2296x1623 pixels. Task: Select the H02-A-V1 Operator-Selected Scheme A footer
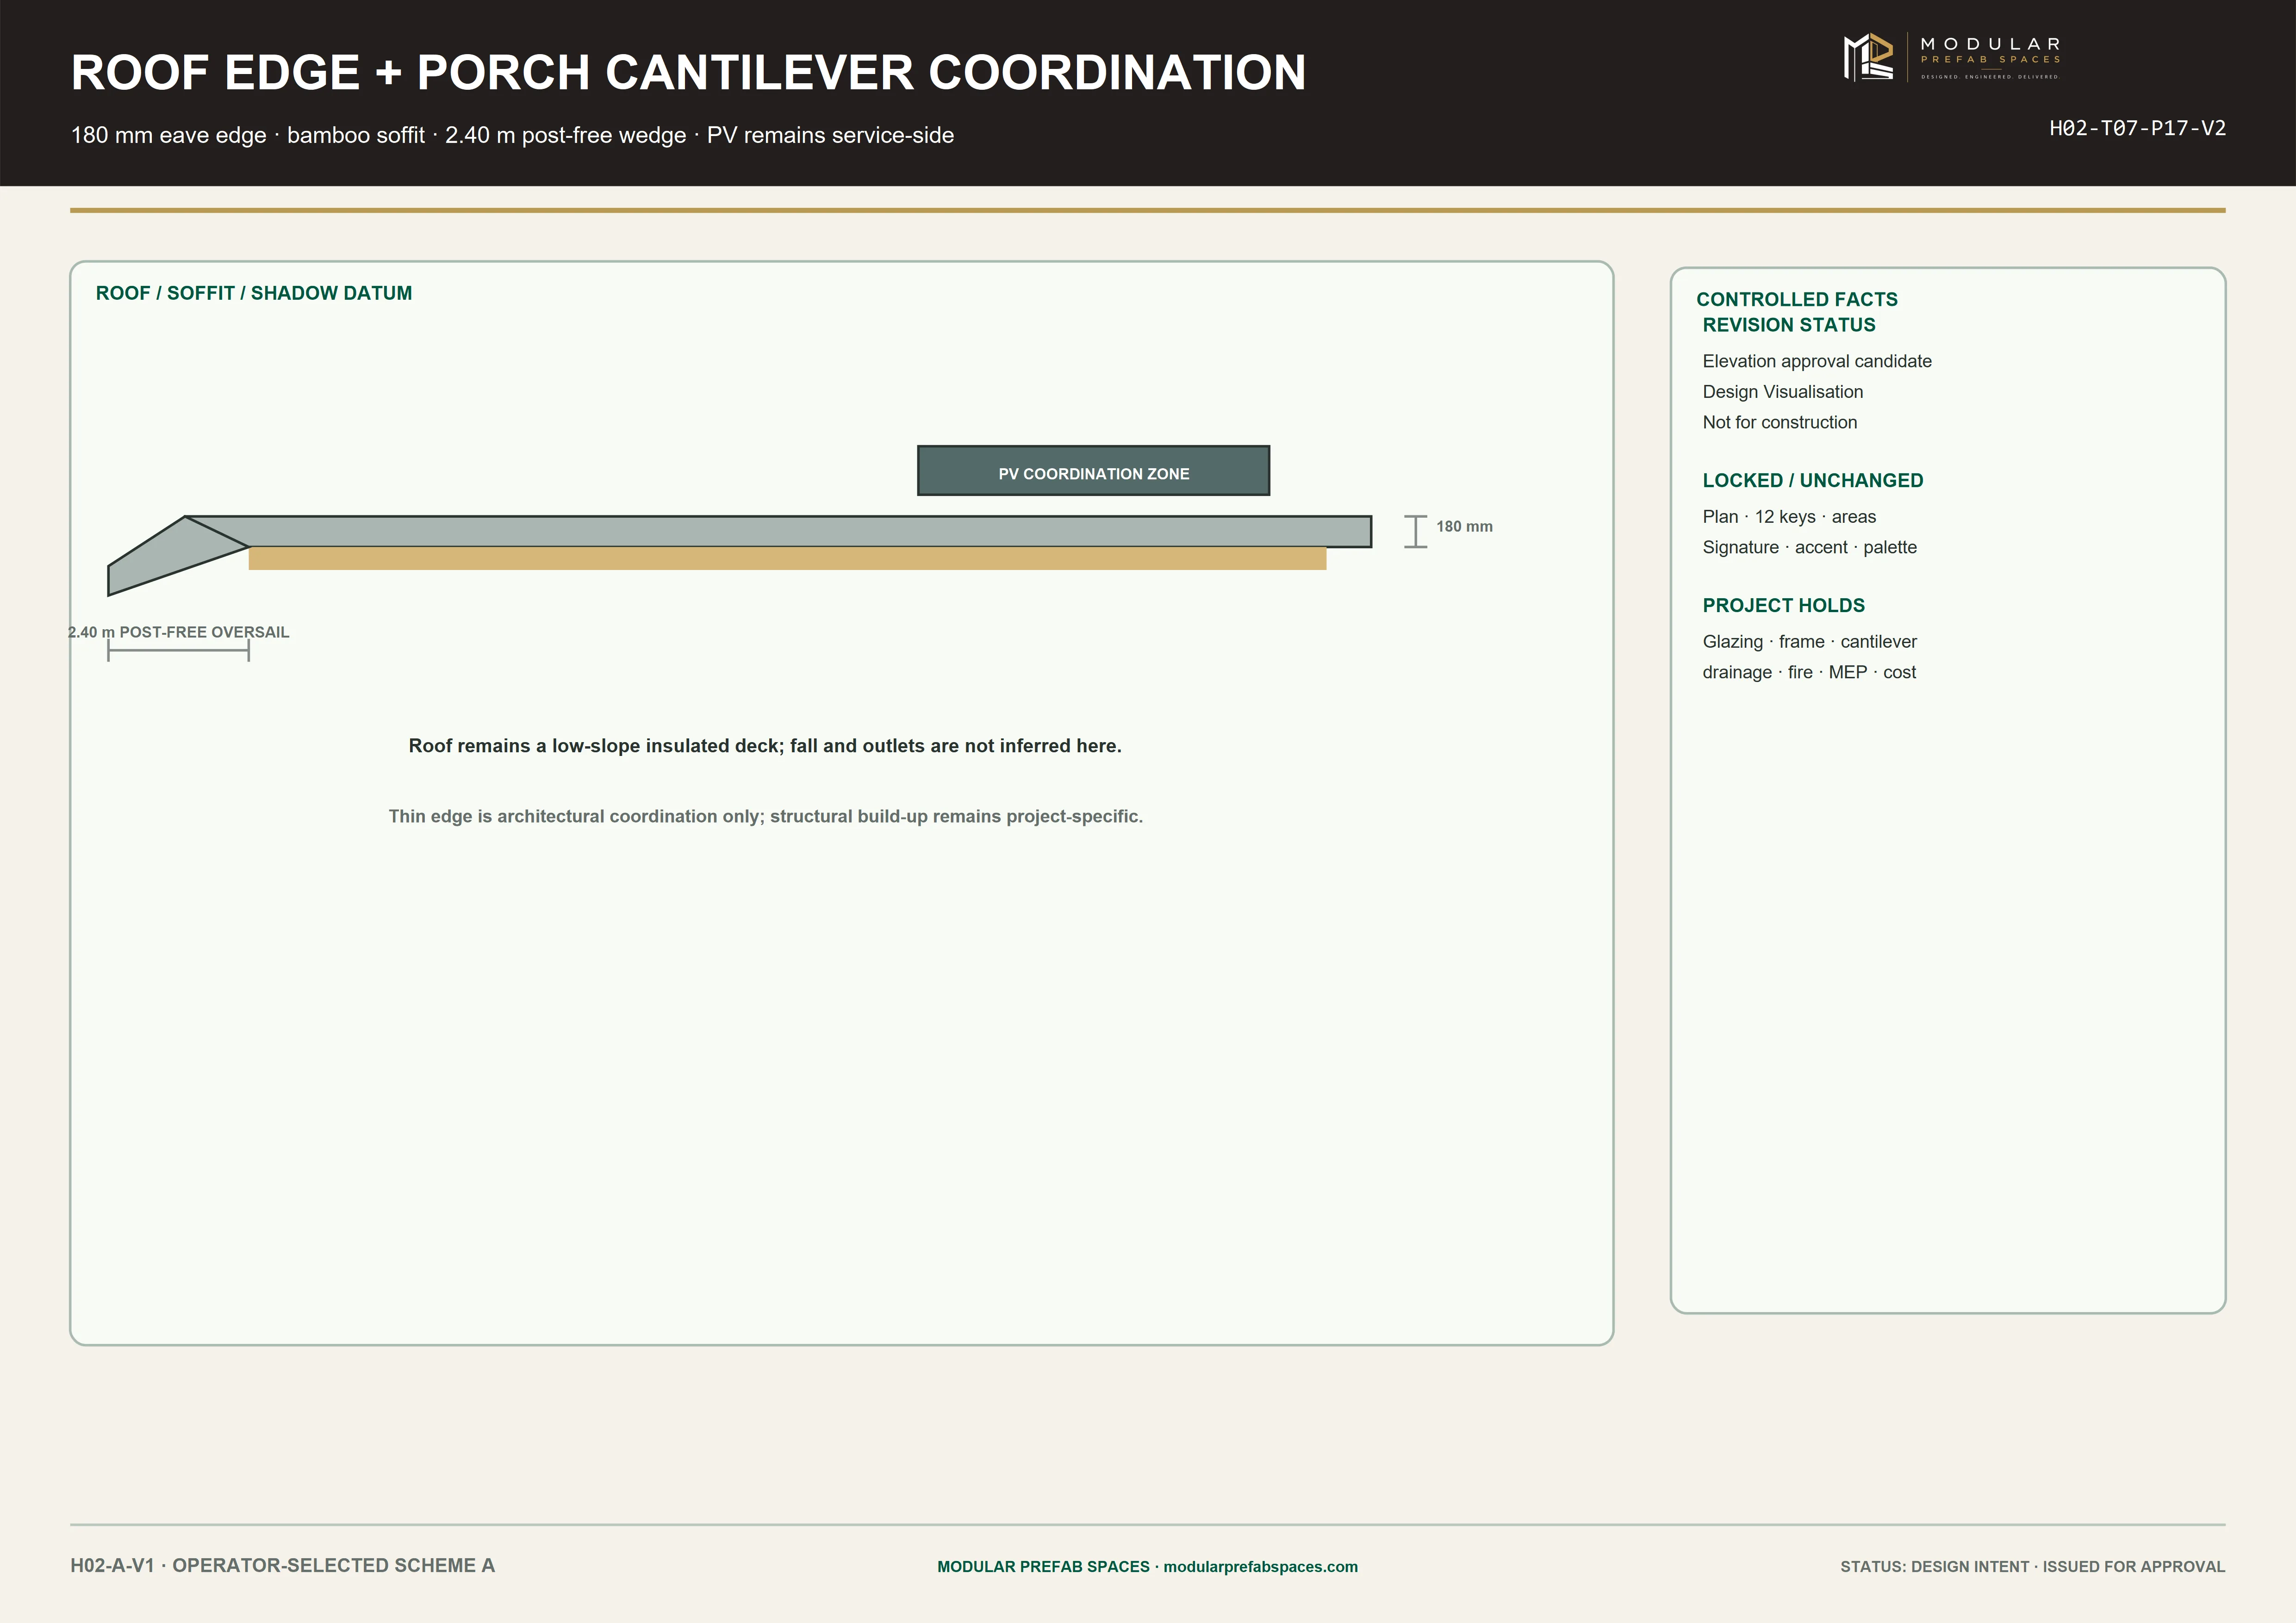pyautogui.click(x=282, y=1565)
